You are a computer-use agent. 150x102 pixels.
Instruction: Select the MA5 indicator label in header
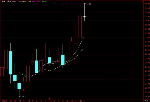(17, 1)
